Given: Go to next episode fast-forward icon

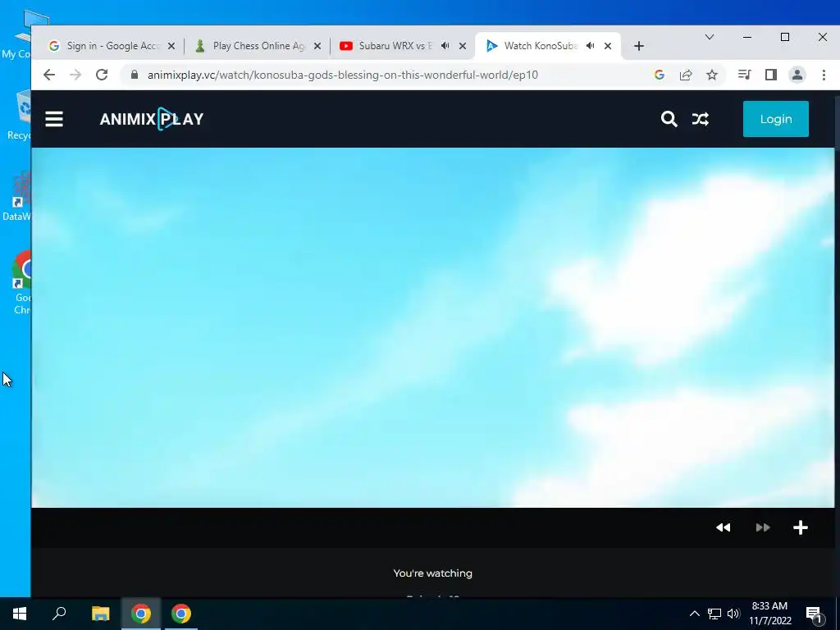Looking at the screenshot, I should click(763, 527).
